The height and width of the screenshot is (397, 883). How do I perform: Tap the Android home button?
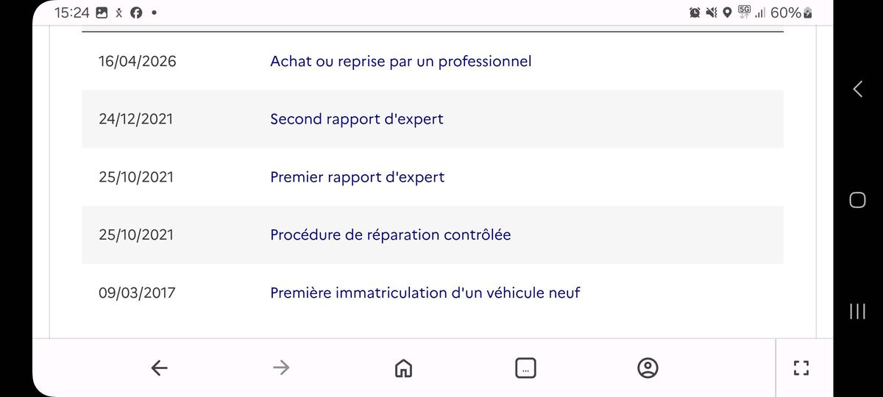(857, 200)
